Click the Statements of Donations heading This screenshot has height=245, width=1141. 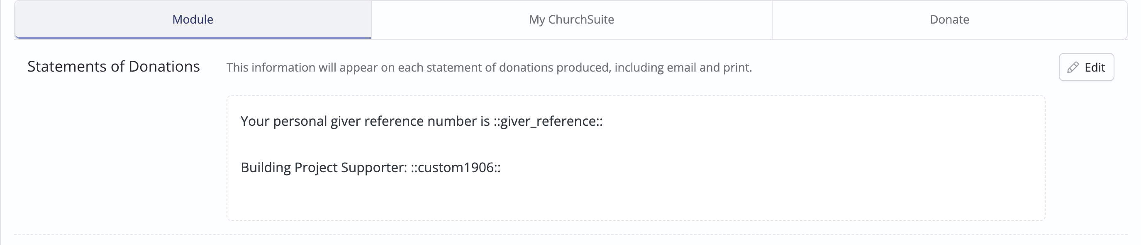(113, 67)
